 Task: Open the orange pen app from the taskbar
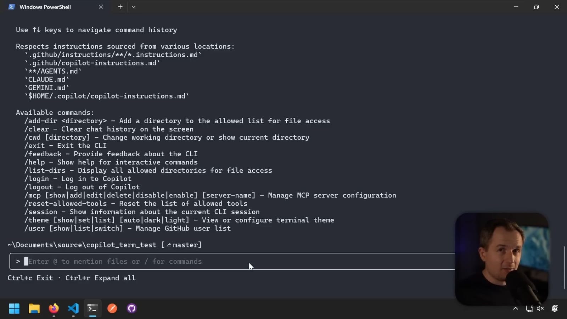112,308
